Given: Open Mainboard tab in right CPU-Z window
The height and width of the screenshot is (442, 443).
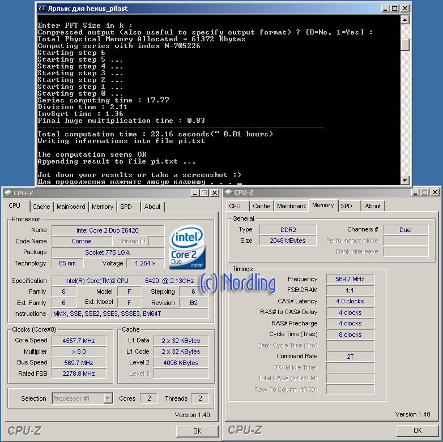Looking at the screenshot, I should [291, 206].
